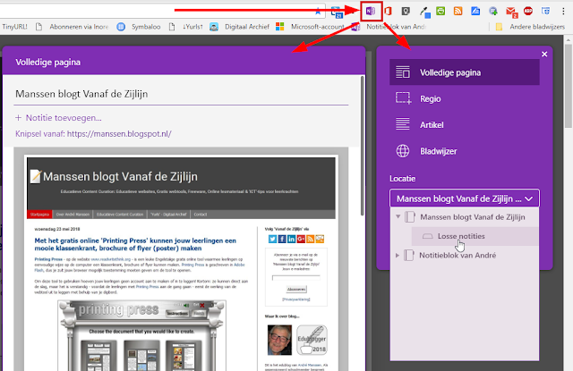
Task: Click the Volledige pagina panel header
Action: point(184,62)
